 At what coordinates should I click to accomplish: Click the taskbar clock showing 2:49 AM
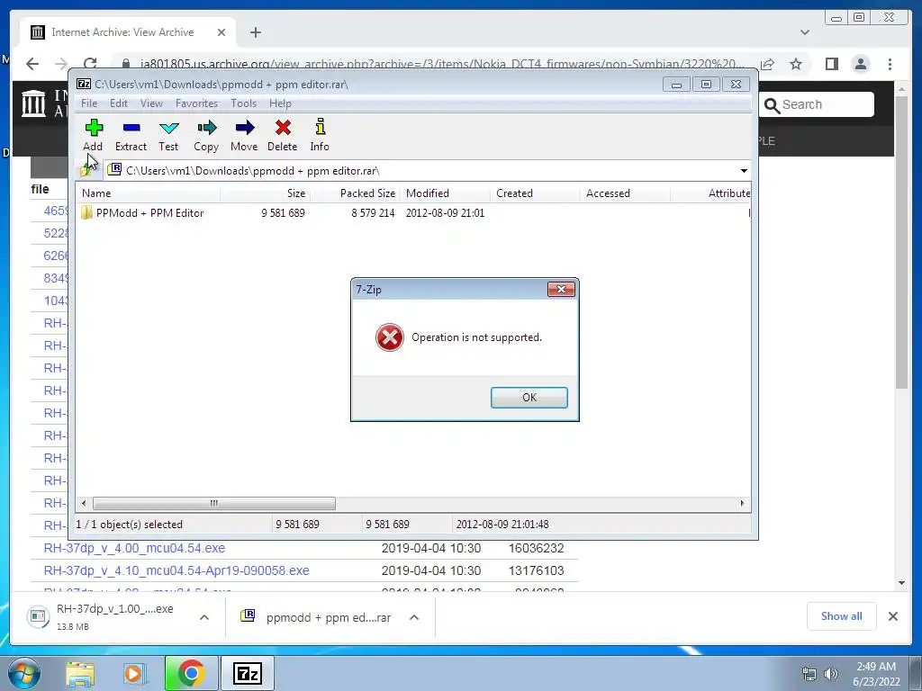click(876, 673)
